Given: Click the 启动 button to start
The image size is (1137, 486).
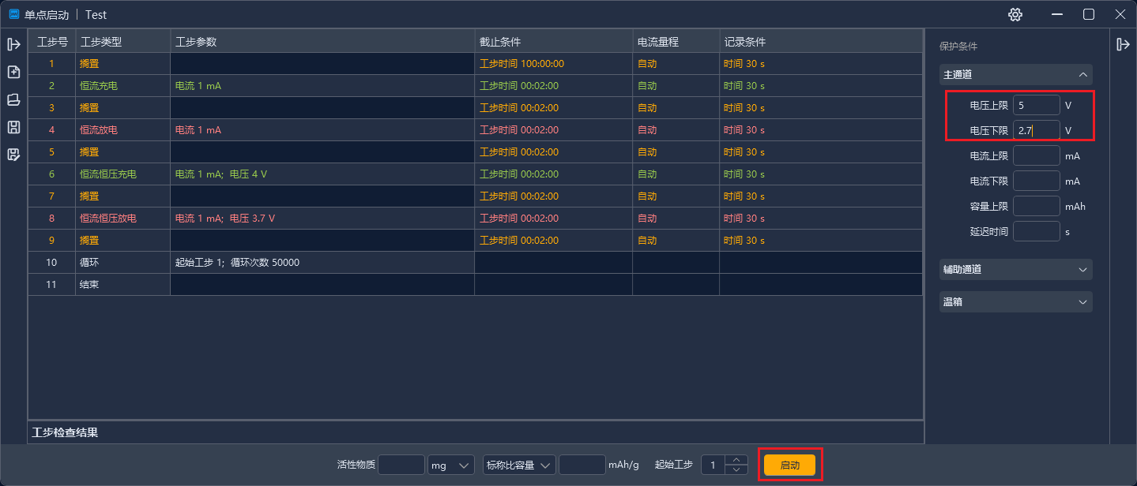Looking at the screenshot, I should click(x=789, y=465).
